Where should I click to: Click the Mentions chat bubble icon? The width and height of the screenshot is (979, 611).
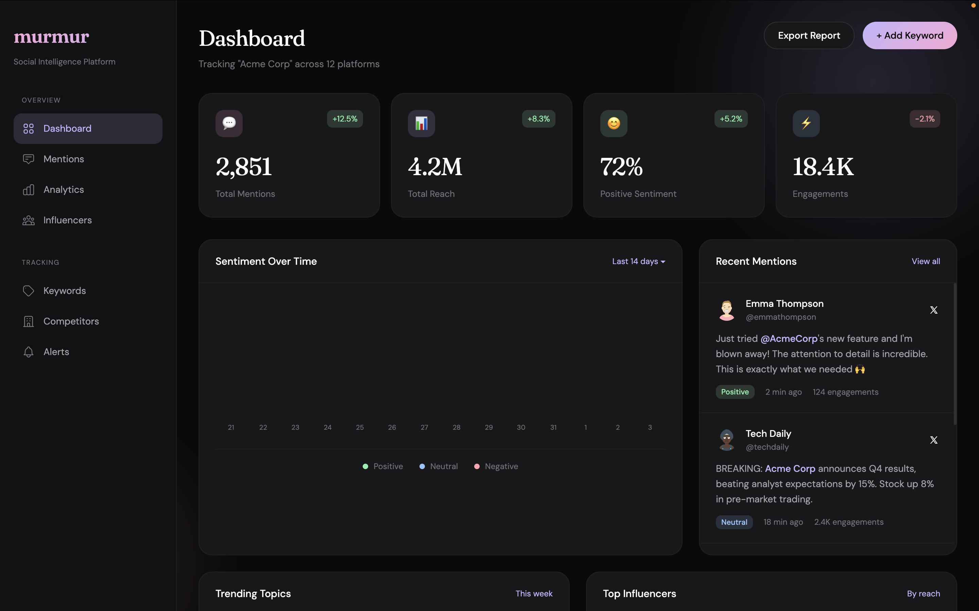[x=28, y=159]
